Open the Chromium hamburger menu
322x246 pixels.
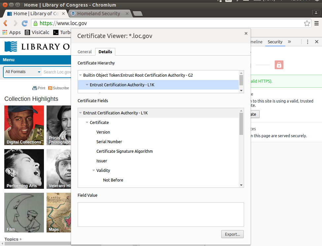(316, 23)
